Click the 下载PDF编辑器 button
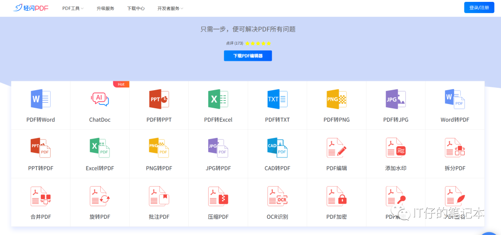Image resolution: width=501 pixels, height=235 pixels. (x=248, y=56)
